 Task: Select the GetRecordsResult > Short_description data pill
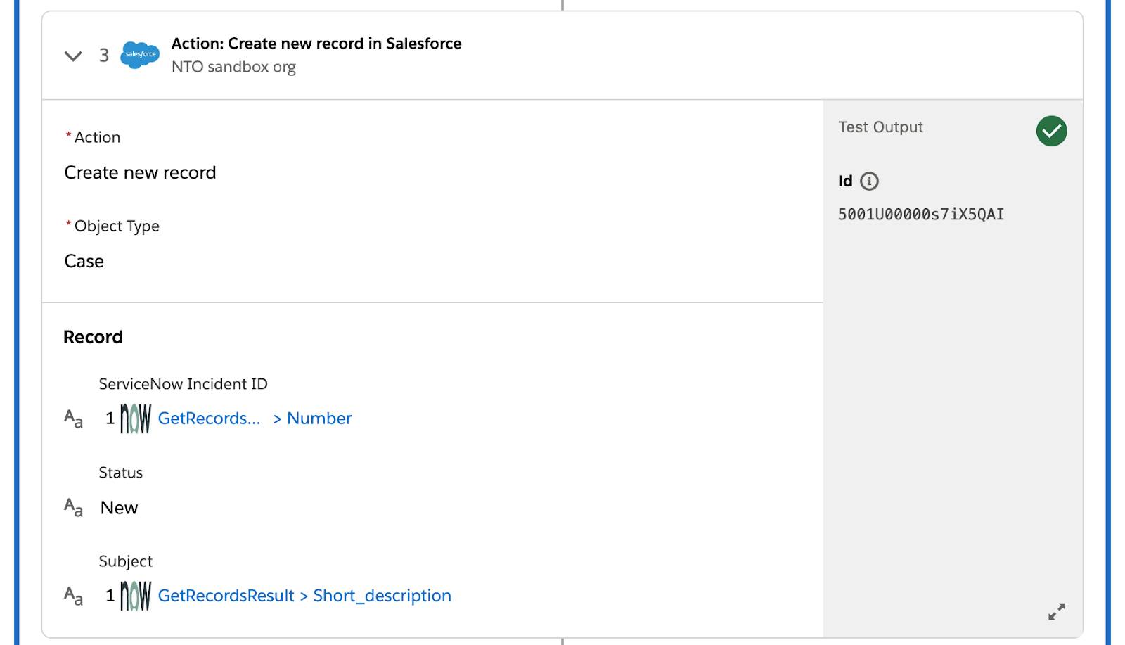[x=304, y=596]
